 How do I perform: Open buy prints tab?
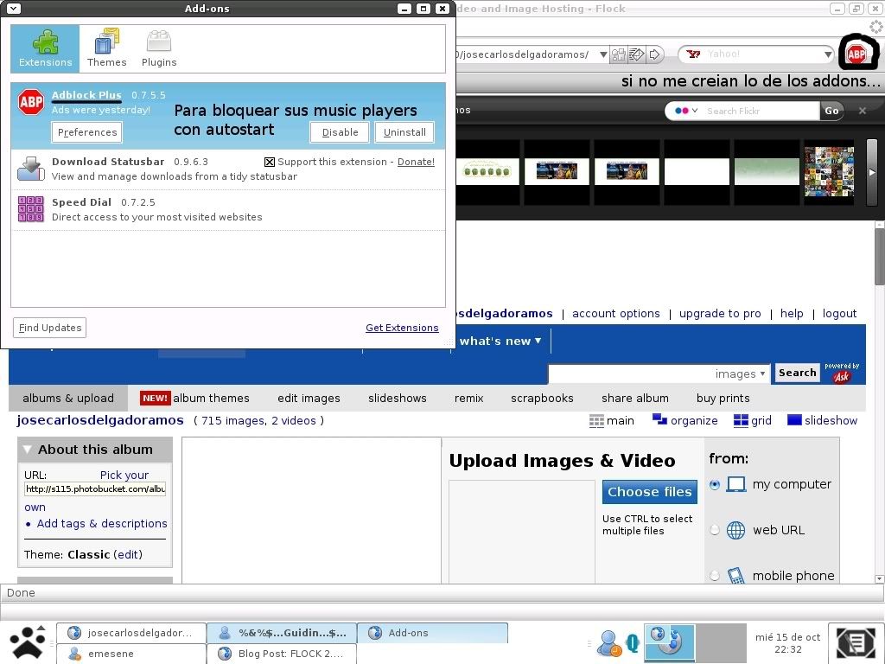[x=723, y=398]
